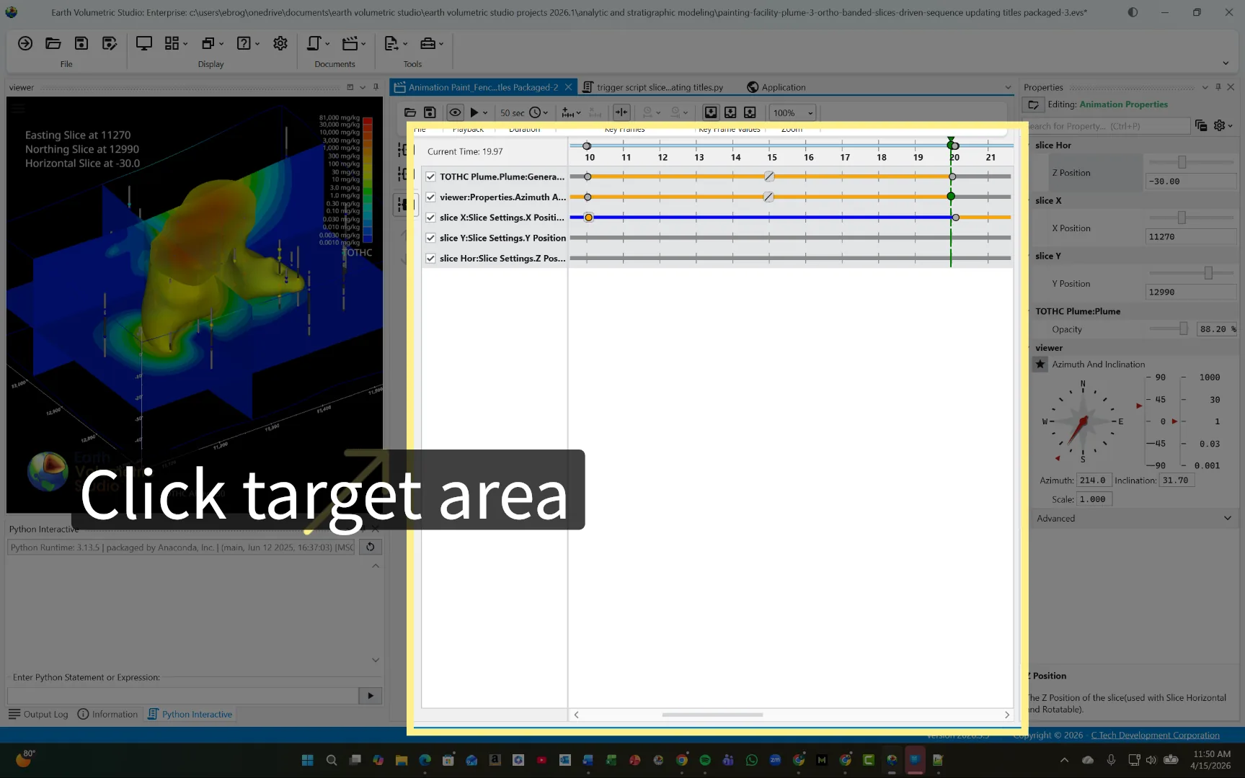Toggle viewer panel window layout icon

tap(350, 87)
